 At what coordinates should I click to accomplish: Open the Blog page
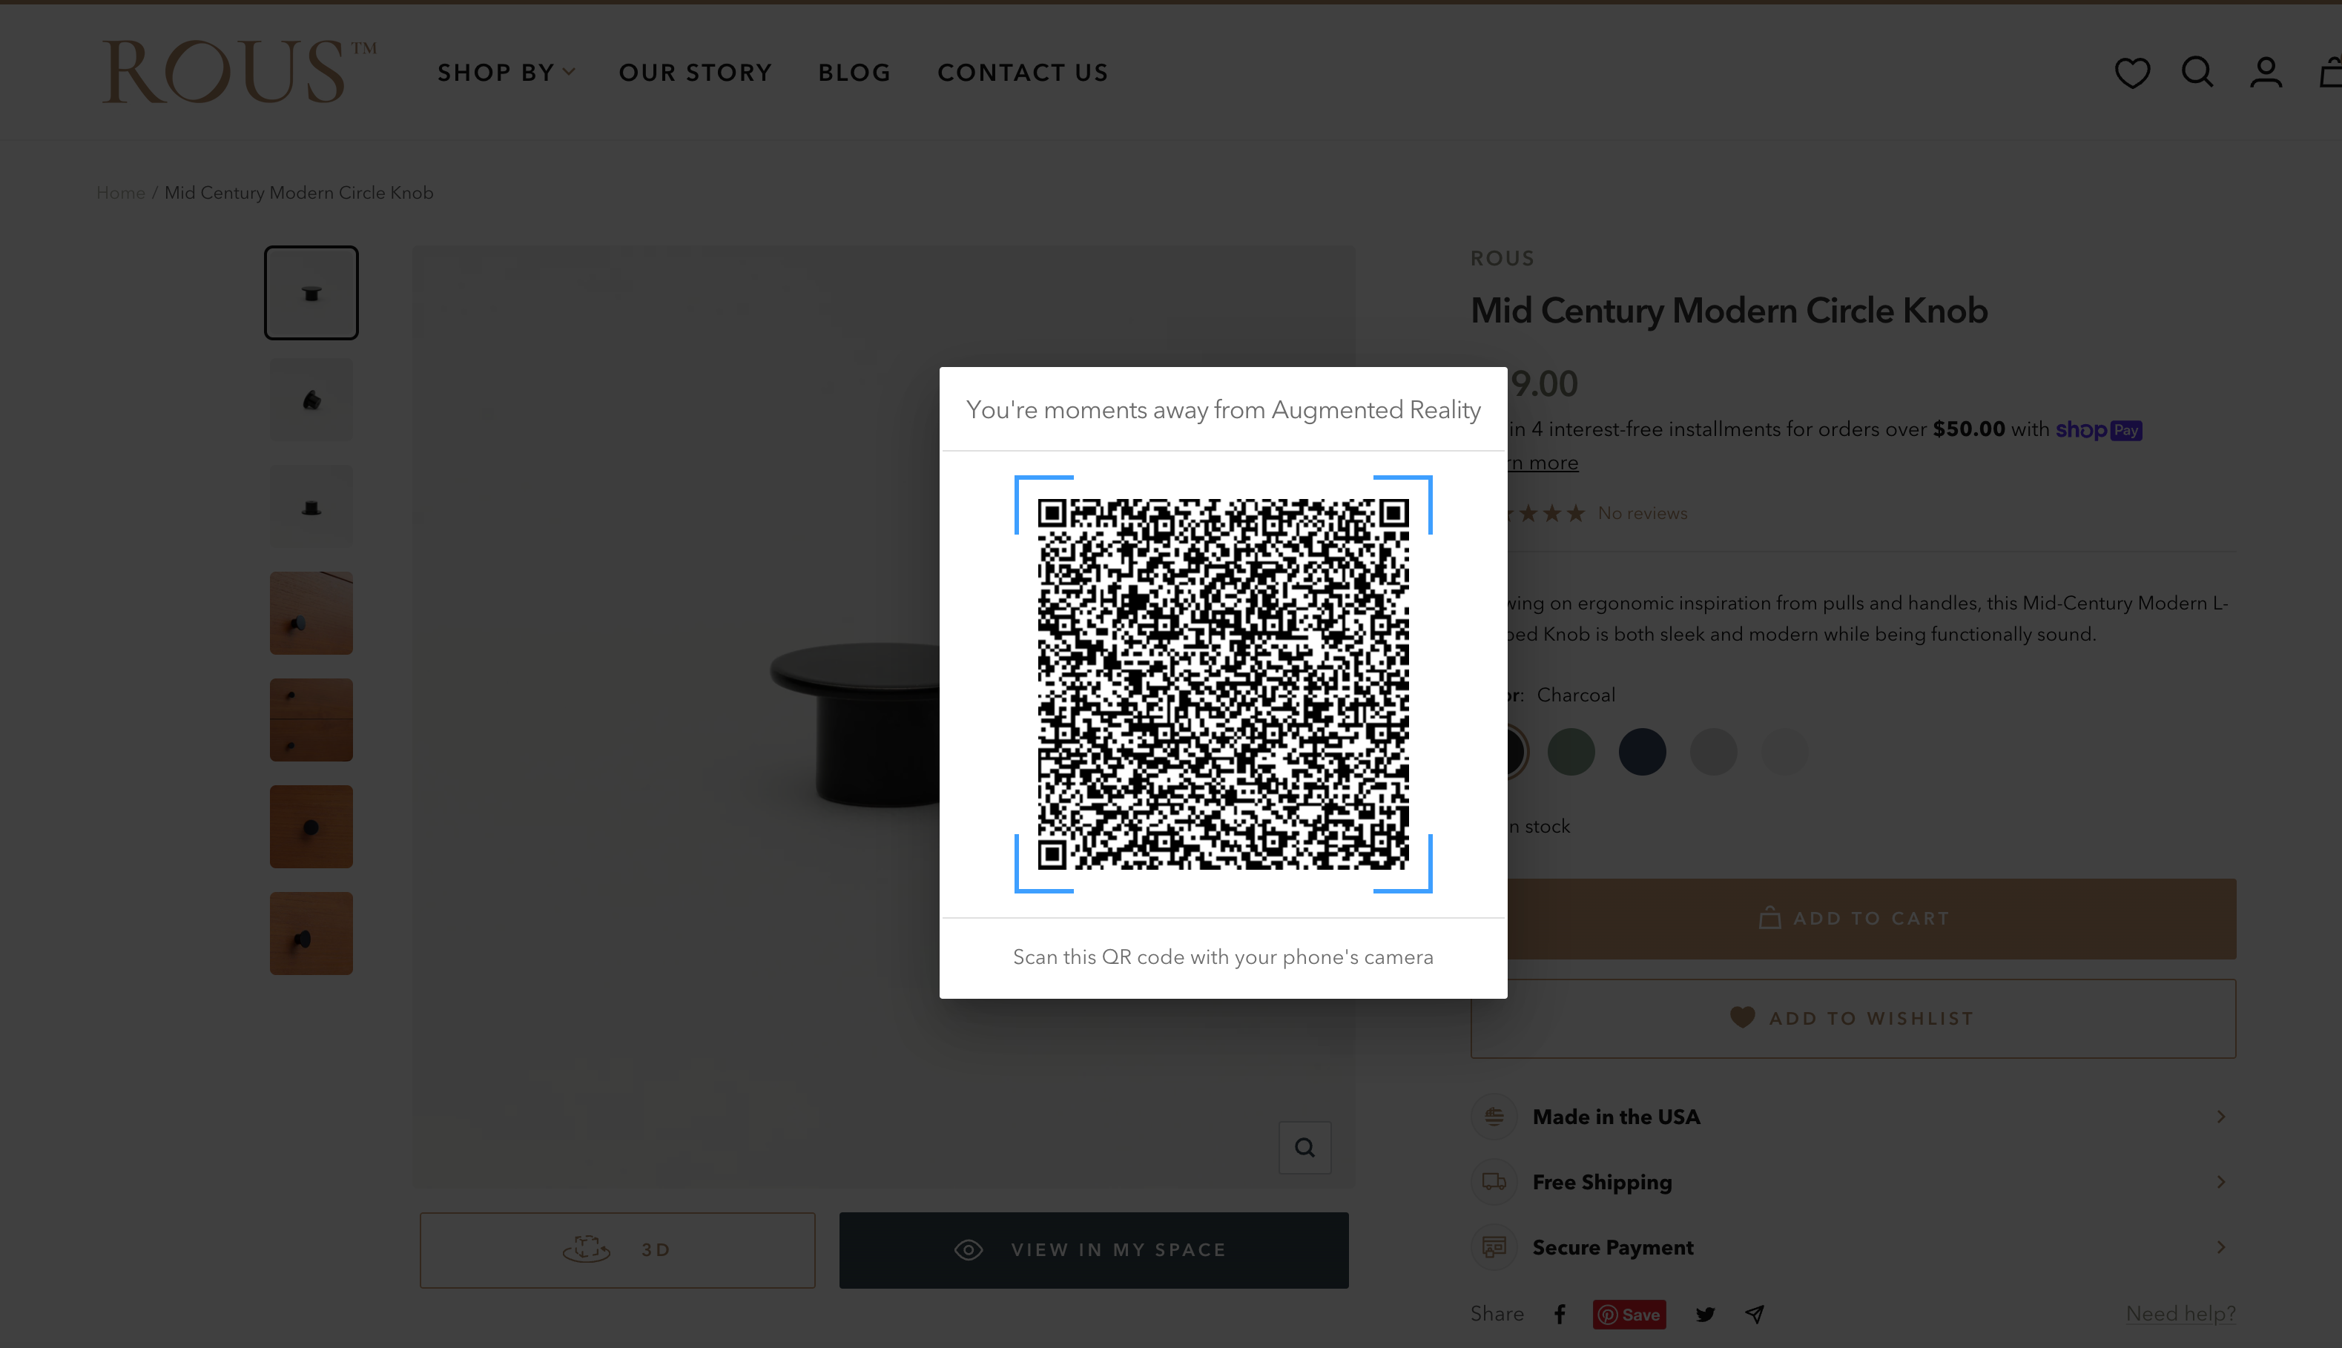point(854,70)
